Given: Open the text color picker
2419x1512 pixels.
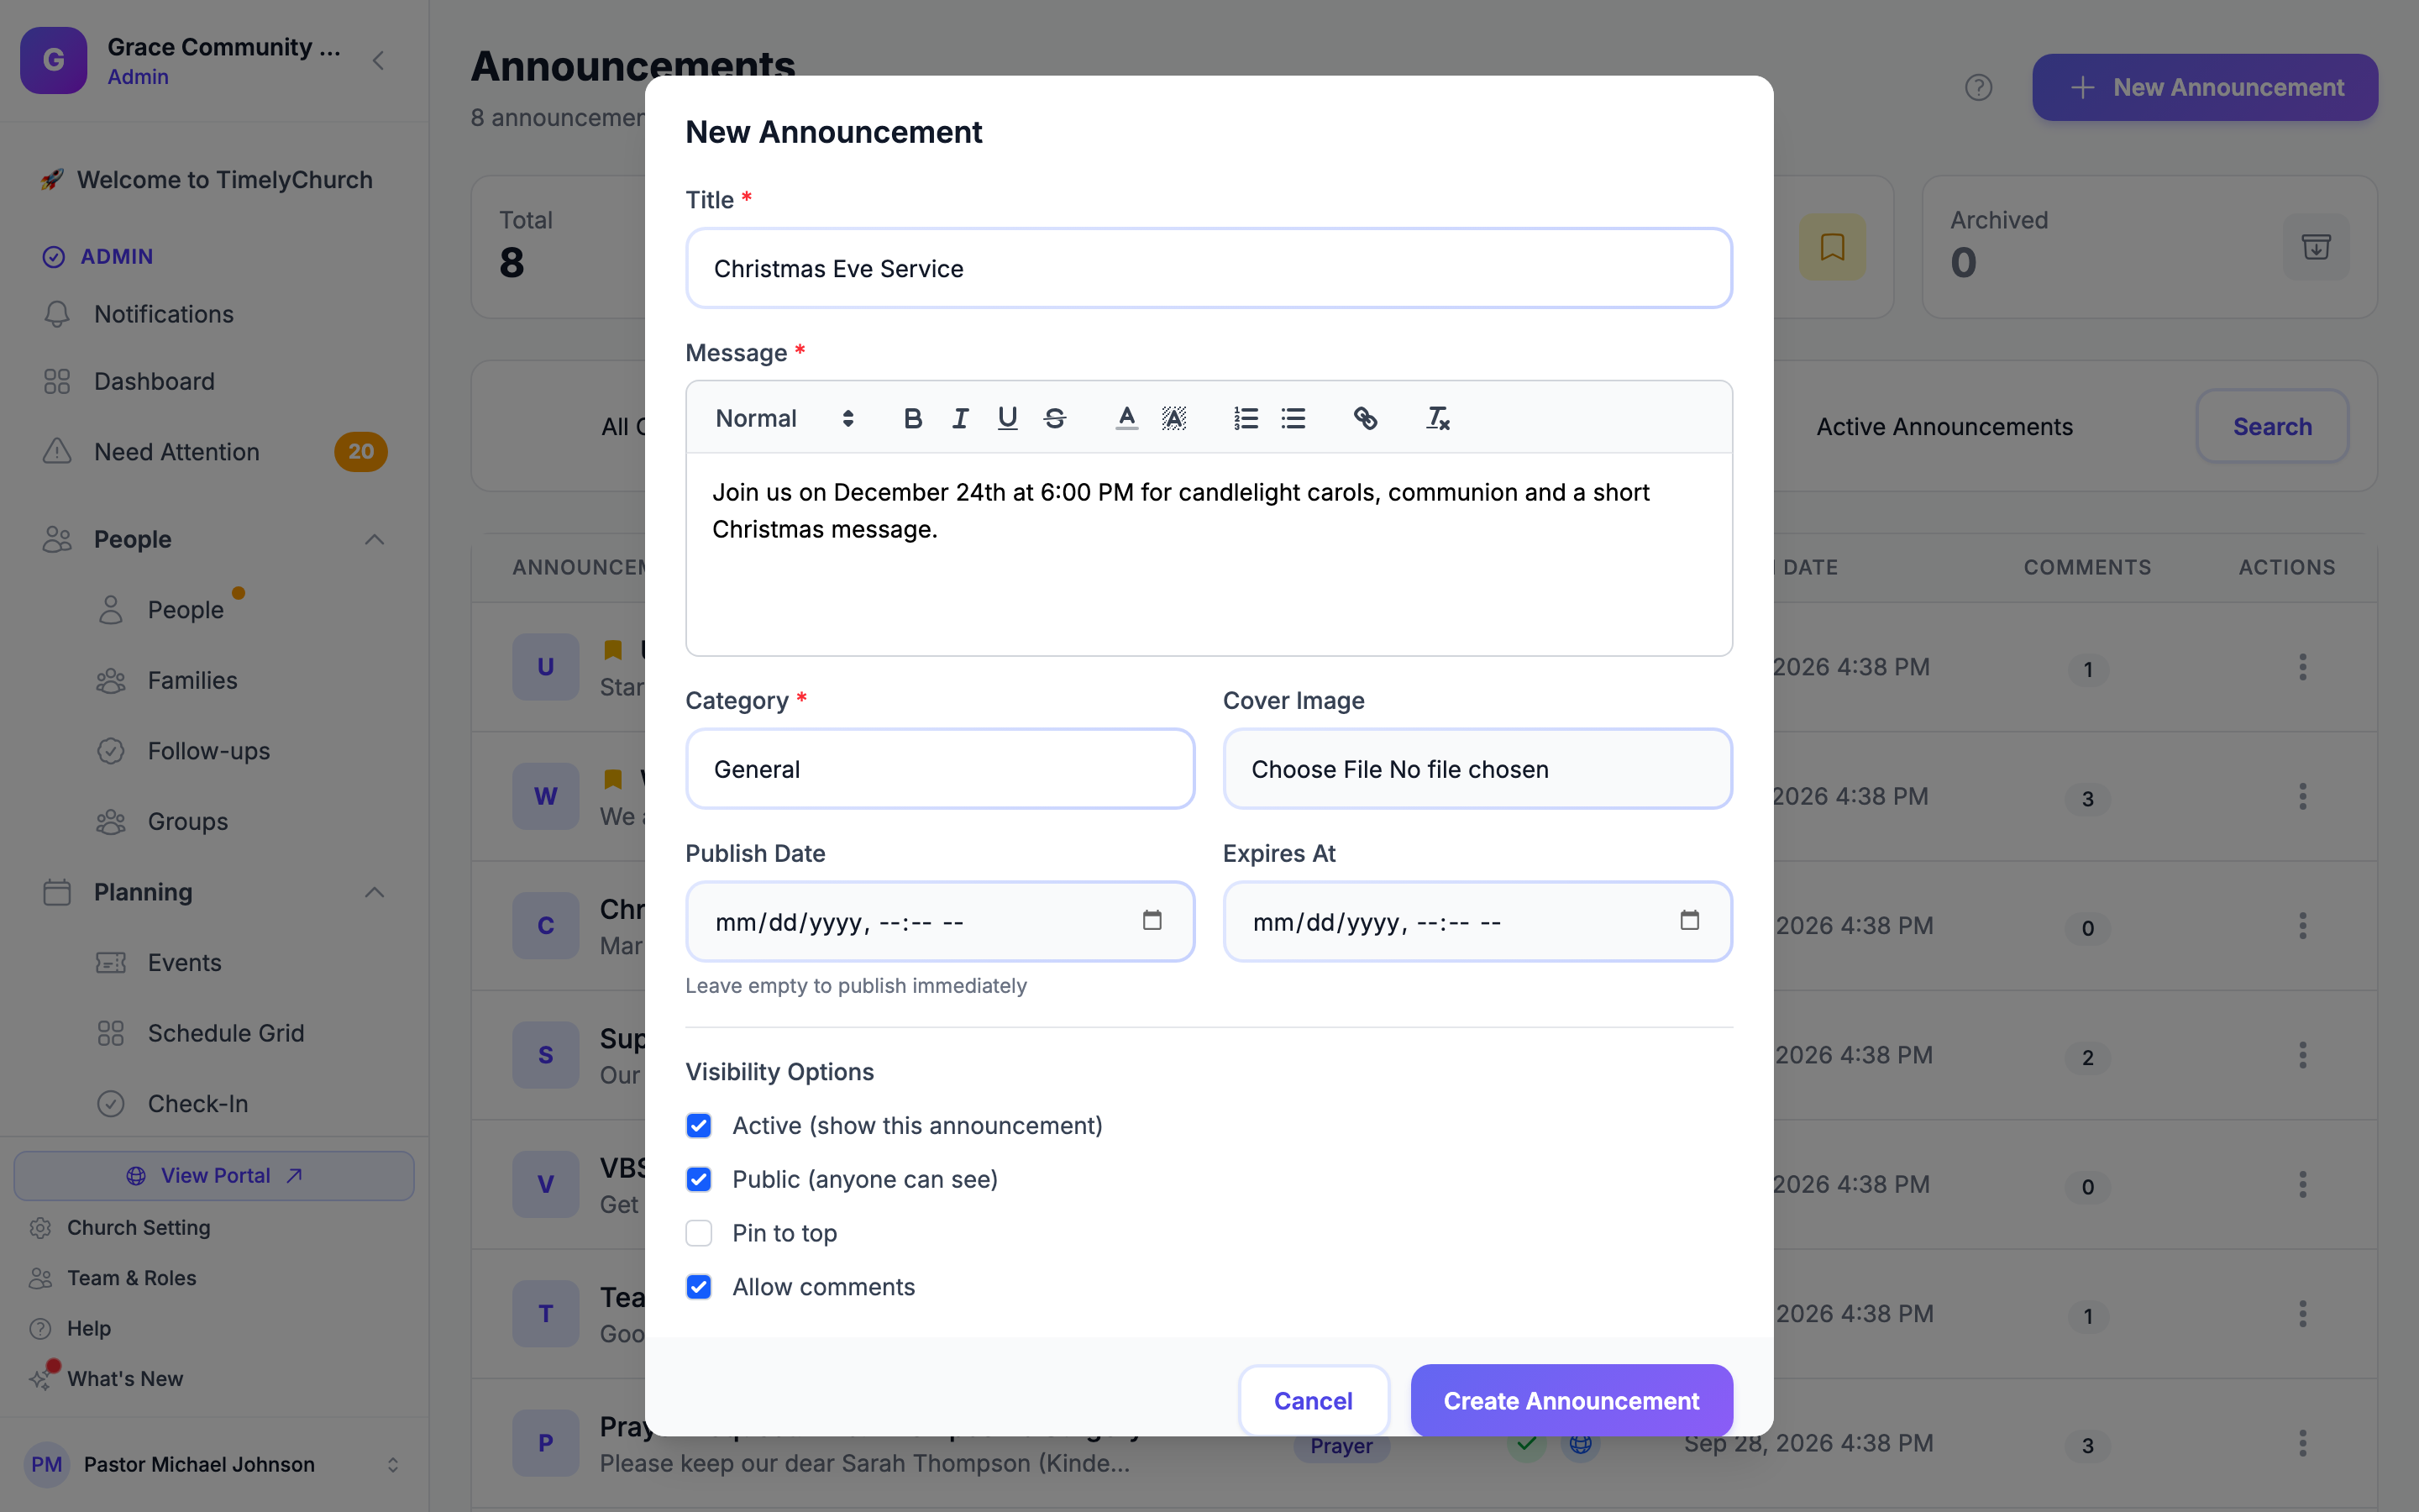Looking at the screenshot, I should pyautogui.click(x=1126, y=418).
